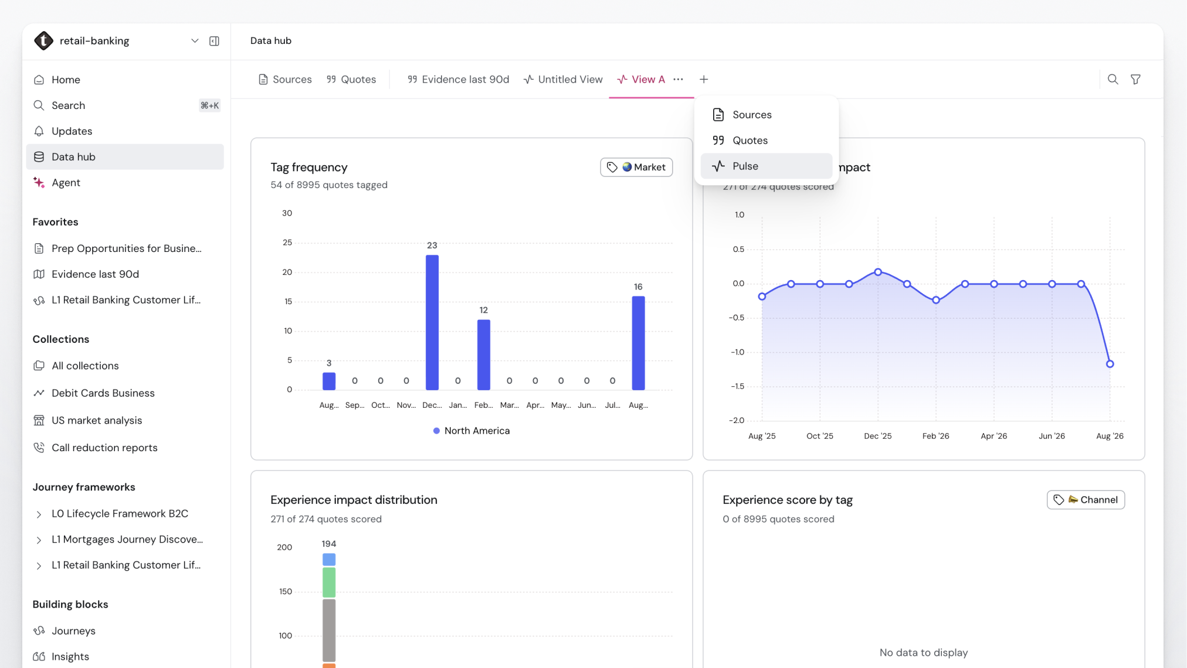Open L1 Retail Banking favorite under Favorites

click(125, 300)
